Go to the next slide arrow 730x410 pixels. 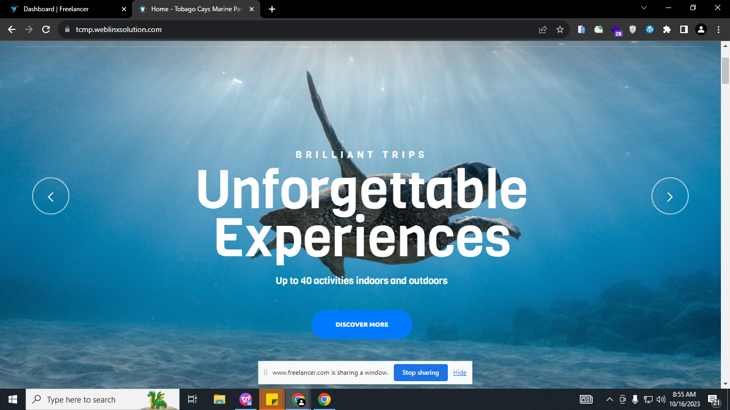point(670,196)
